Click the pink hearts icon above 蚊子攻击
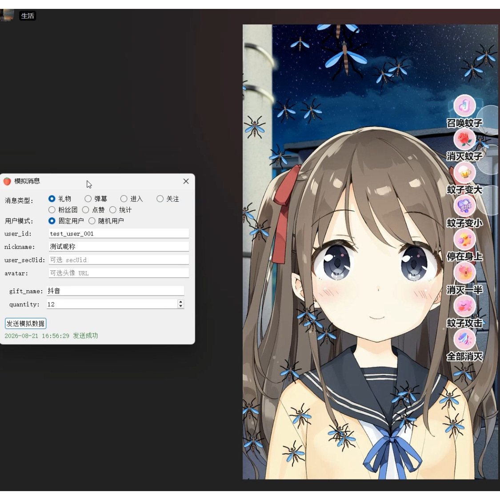 click(x=464, y=306)
